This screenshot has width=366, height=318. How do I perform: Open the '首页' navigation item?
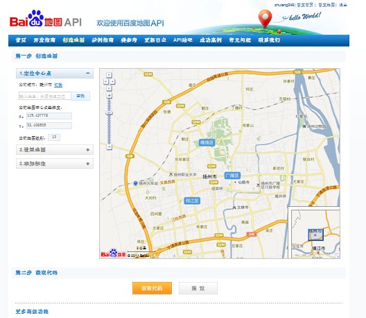[21, 40]
